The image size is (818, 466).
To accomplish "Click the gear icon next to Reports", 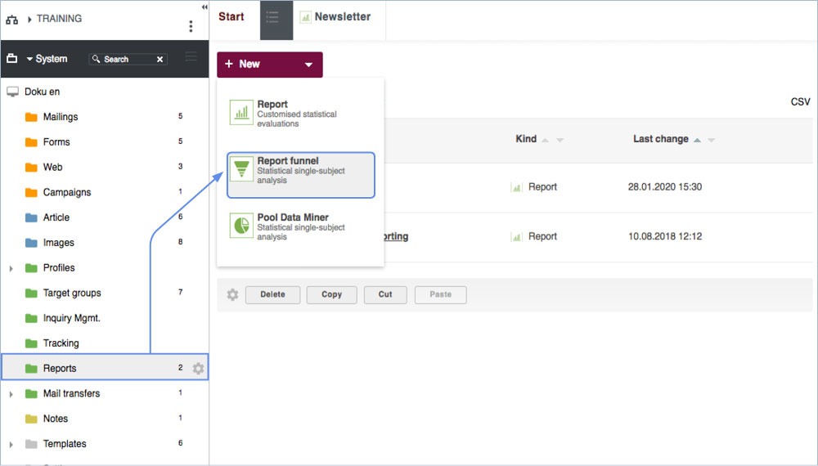I will tap(198, 369).
